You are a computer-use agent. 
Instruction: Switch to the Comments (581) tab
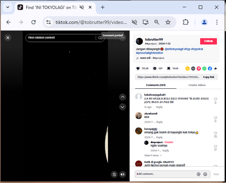click(x=155, y=85)
